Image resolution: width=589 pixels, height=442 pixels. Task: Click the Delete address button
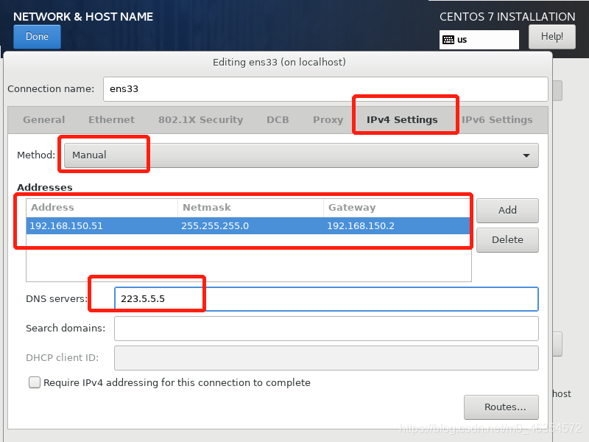tap(507, 240)
